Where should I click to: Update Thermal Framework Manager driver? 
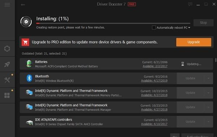point(191,107)
